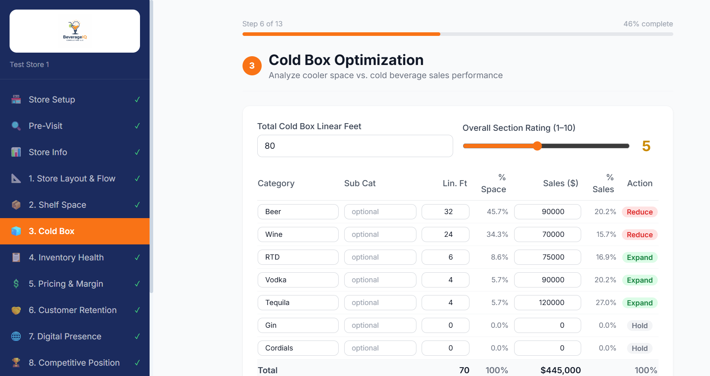Click the Pre-Visit magnifier icon

(16, 126)
